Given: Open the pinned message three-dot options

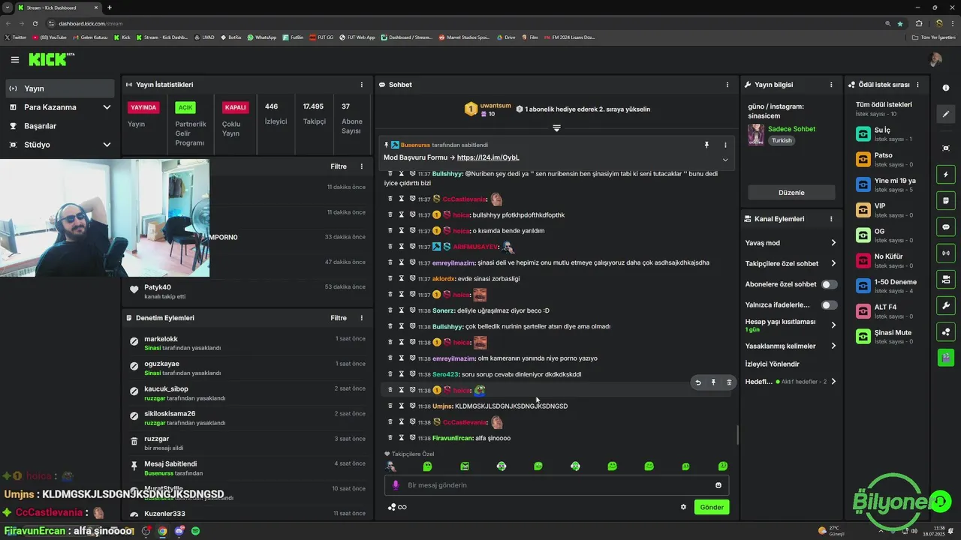Looking at the screenshot, I should tap(725, 145).
